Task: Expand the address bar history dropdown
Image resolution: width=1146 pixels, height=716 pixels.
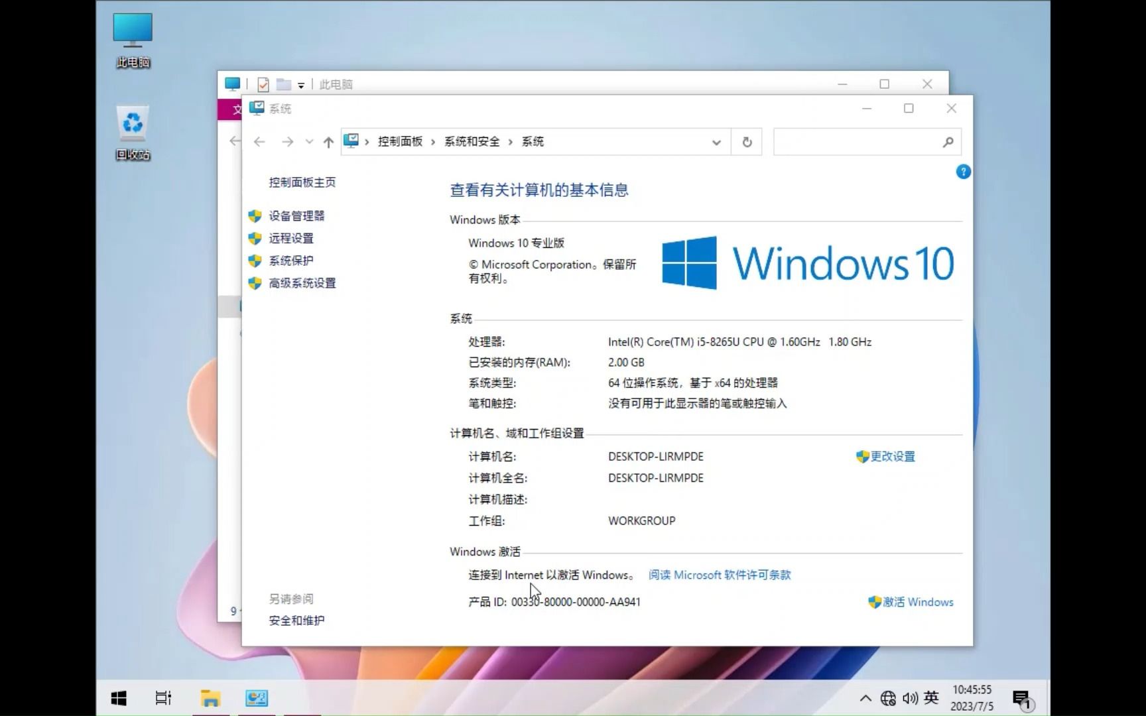Action: coord(716,142)
